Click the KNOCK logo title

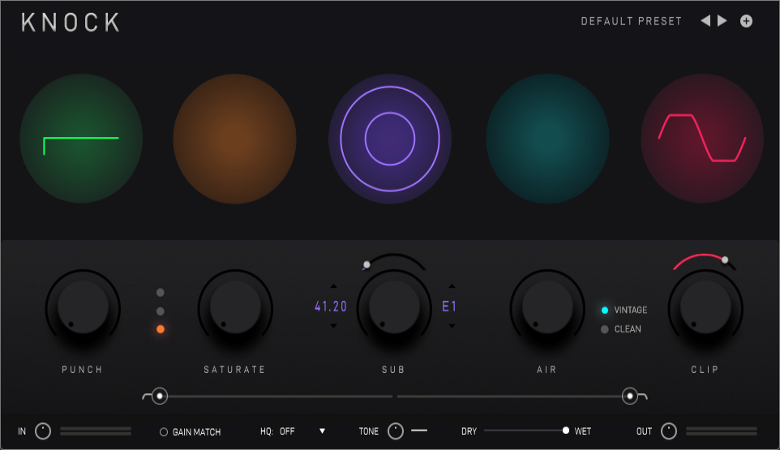[71, 23]
